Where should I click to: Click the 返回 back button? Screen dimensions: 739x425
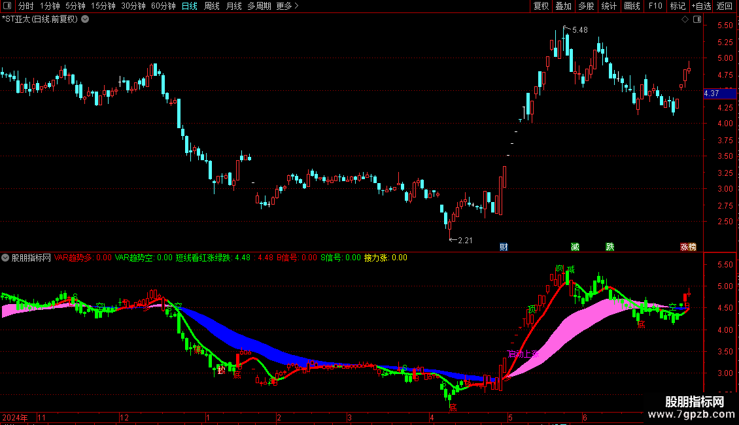[725, 6]
